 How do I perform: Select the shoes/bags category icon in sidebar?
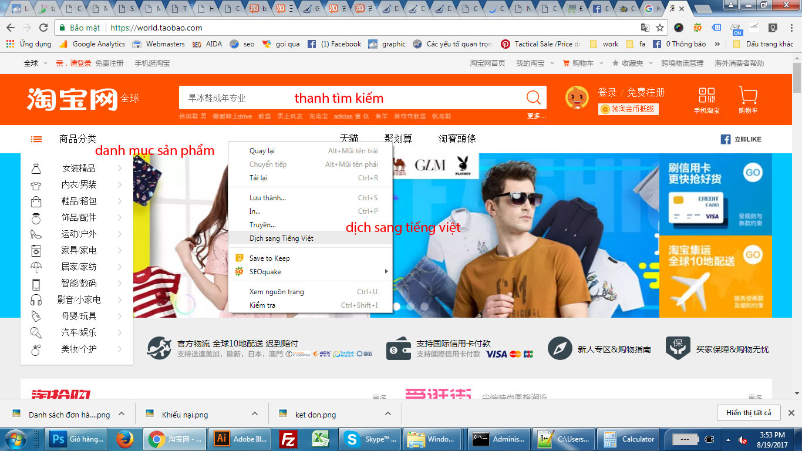pos(36,200)
